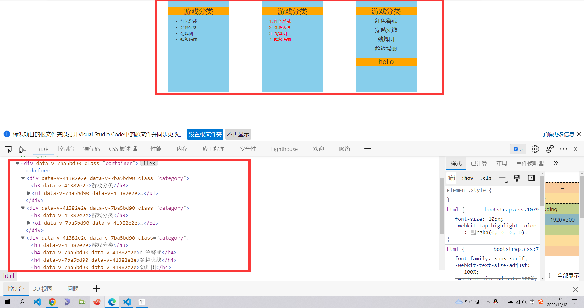
Task: Expand the ol element node
Action: click(29, 223)
